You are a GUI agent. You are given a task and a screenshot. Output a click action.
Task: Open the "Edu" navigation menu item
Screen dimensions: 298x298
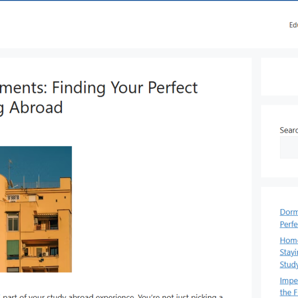tap(294, 25)
